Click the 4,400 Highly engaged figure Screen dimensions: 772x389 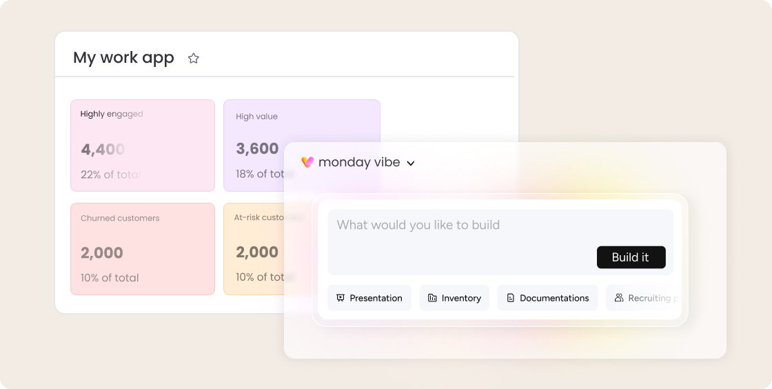[x=103, y=149]
